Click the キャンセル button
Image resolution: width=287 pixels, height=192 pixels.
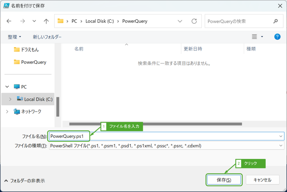[x=262, y=180]
